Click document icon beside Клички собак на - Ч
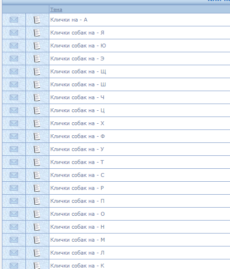Screen dimensions: 230x269 [37, 97]
